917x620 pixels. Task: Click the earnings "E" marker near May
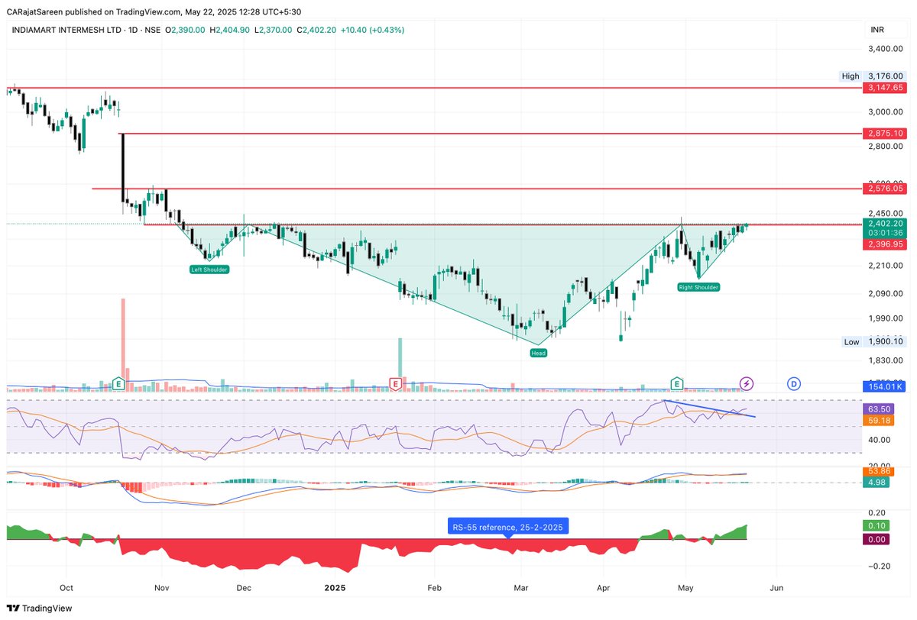point(676,383)
